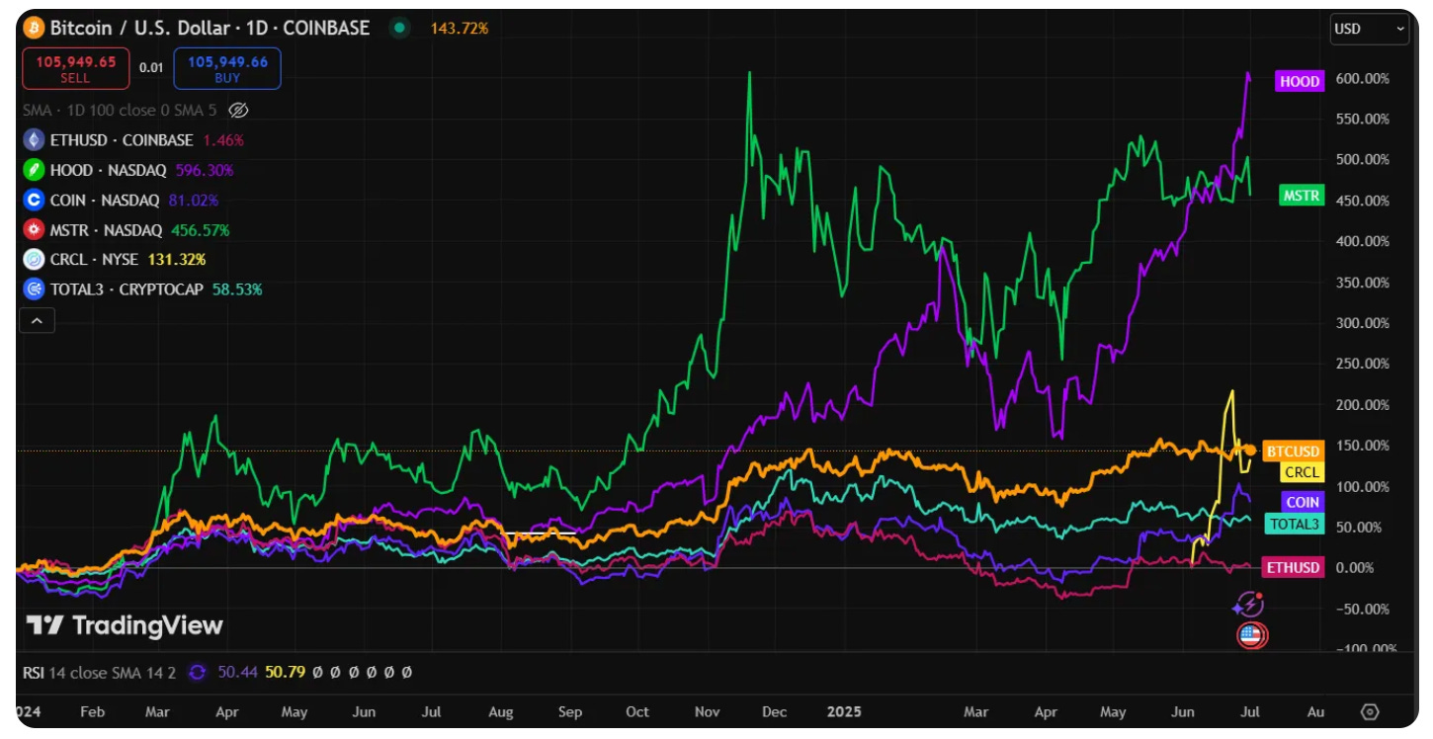Click the TOTAL3 price scale label
The image size is (1433, 739).
(1295, 524)
